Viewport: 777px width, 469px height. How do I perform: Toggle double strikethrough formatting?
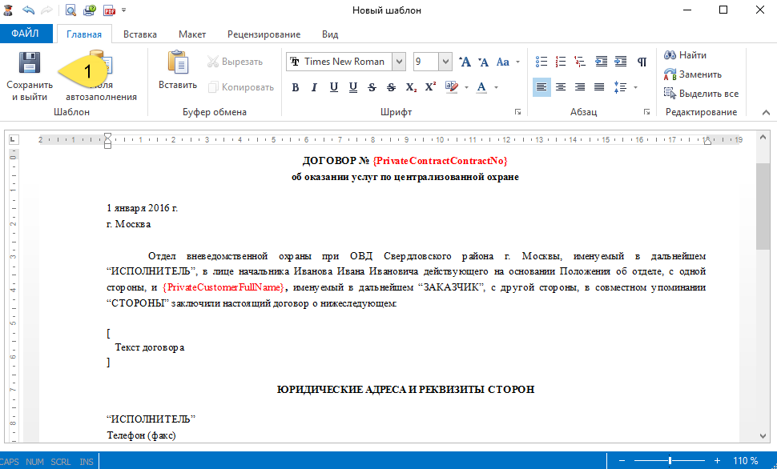click(392, 88)
